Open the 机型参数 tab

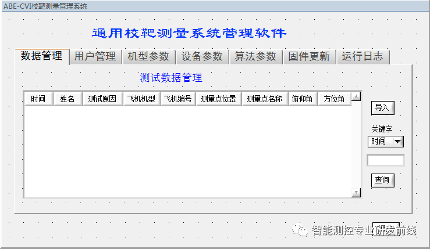[148, 57]
